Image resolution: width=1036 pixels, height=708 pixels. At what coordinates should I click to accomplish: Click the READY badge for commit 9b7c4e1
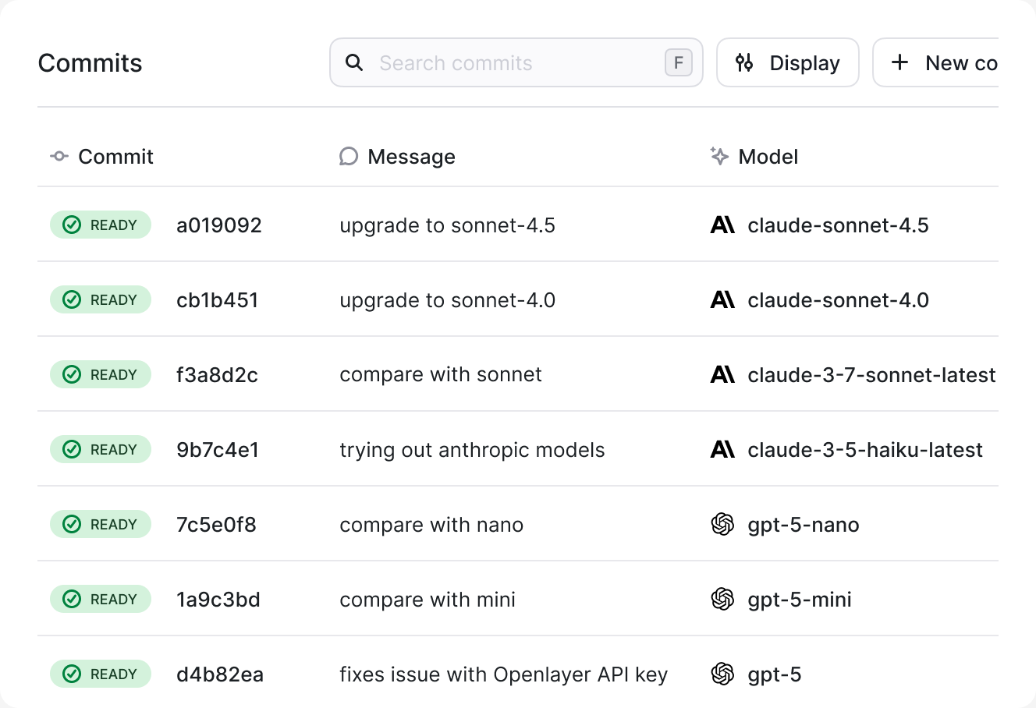tap(101, 449)
